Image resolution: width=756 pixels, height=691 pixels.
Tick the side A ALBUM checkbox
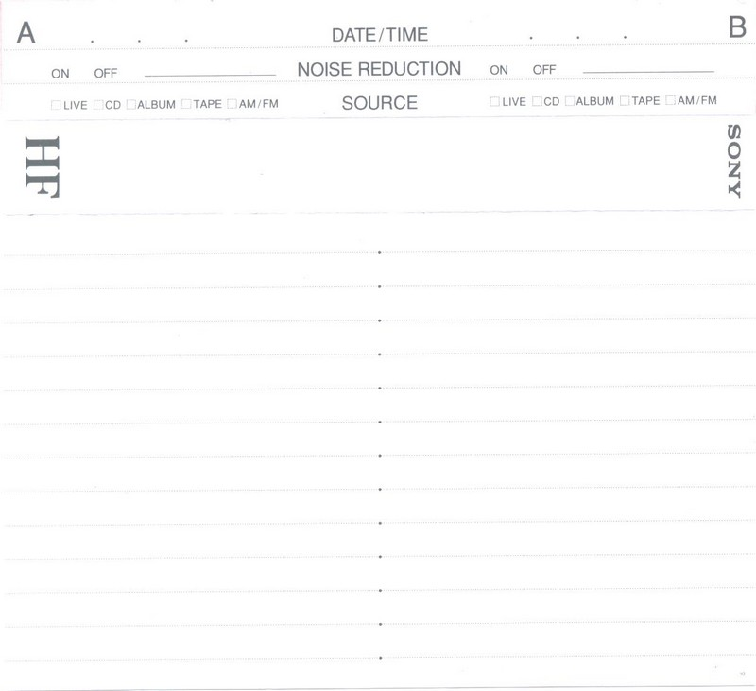(x=131, y=105)
